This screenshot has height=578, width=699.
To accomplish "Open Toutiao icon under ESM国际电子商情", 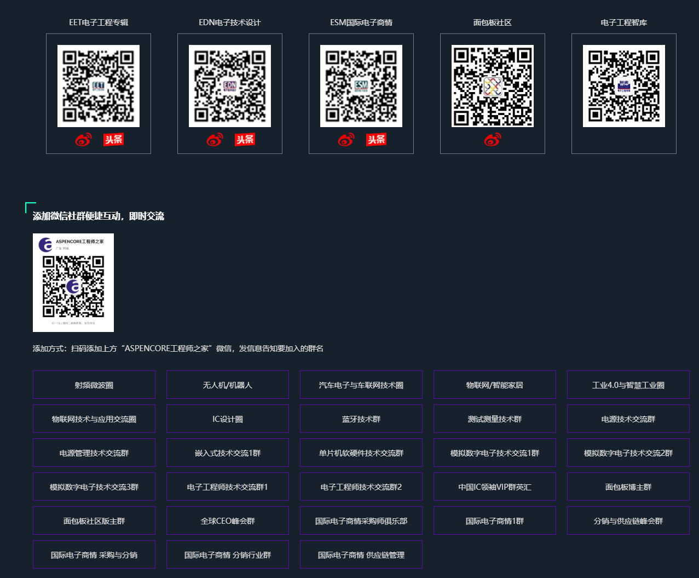I will 376,140.
